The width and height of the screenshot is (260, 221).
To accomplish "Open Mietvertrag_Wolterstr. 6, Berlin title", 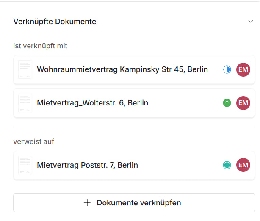I will (x=92, y=103).
